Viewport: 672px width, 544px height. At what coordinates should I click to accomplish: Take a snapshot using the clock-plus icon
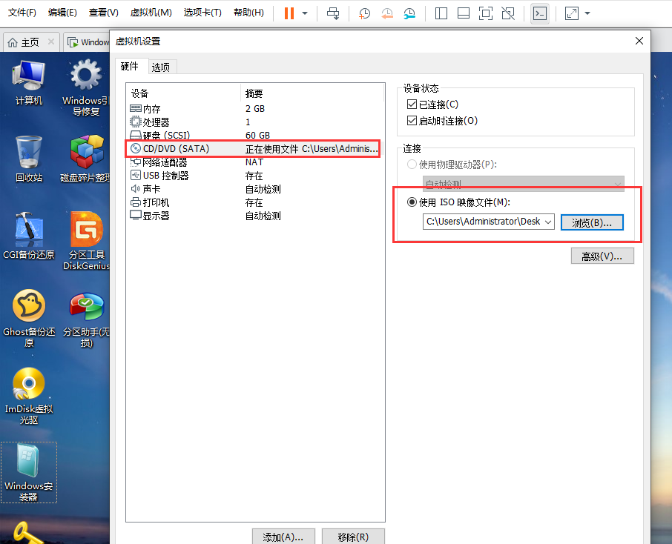point(364,13)
